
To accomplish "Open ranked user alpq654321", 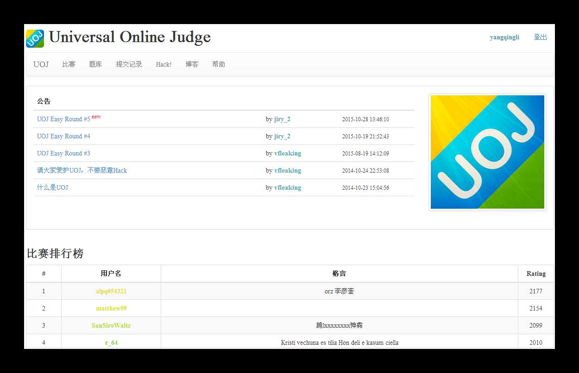I will 111,292.
